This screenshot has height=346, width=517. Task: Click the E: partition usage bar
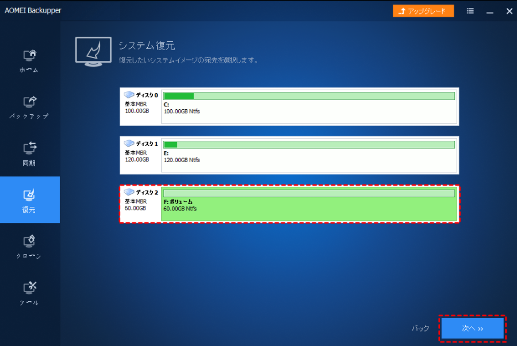[309, 145]
